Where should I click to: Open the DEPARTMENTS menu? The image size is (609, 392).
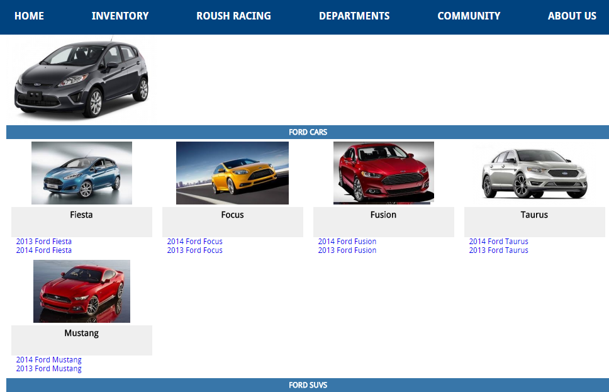click(x=354, y=16)
